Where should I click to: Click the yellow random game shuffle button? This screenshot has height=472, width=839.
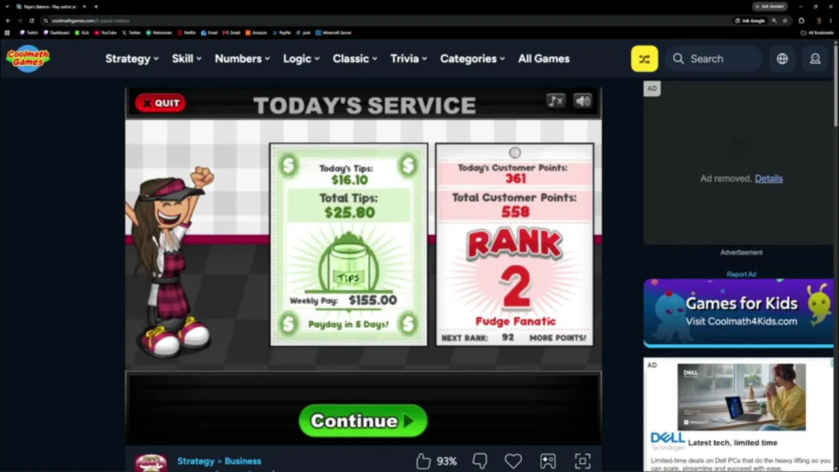pos(644,58)
